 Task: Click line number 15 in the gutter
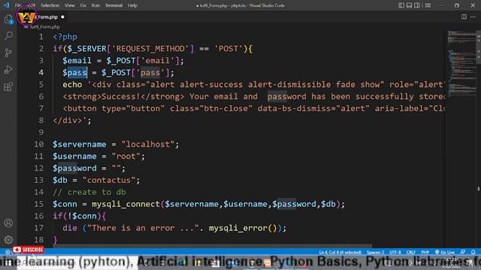click(38, 204)
